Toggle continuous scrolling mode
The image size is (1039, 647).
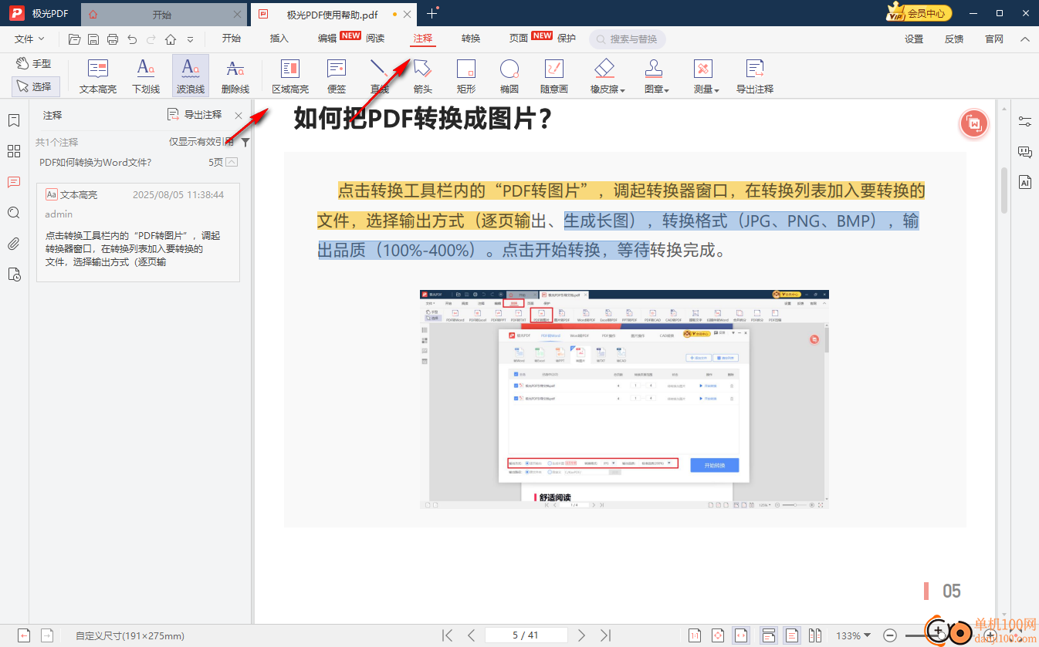(x=769, y=635)
